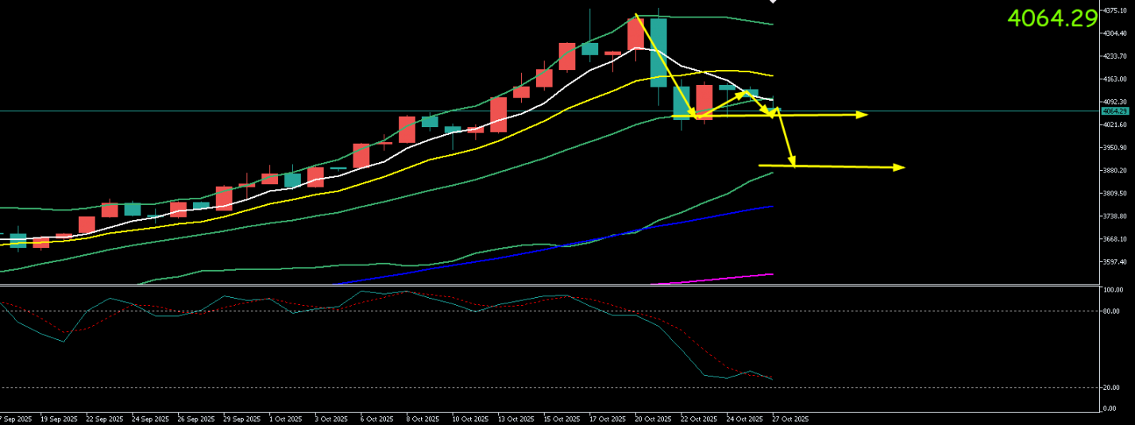Click the tallest green candle near the peak

coord(658,52)
